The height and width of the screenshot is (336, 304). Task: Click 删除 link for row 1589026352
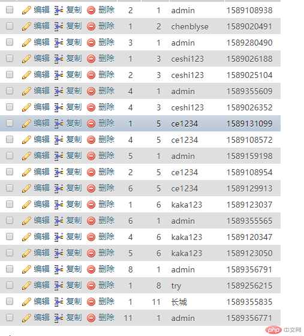click(x=106, y=107)
